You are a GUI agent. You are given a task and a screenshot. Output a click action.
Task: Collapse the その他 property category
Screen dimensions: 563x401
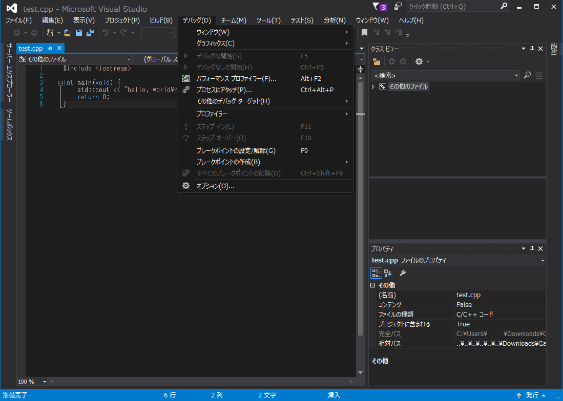point(373,285)
